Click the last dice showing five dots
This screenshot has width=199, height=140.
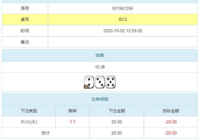(111, 82)
